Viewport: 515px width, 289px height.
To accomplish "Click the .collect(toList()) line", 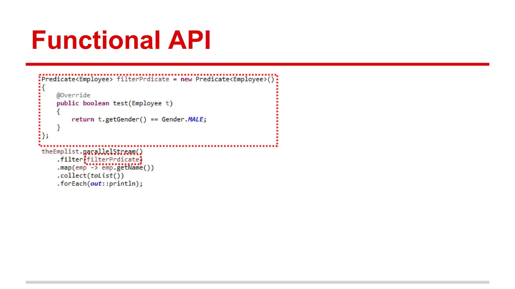I will pyautogui.click(x=90, y=176).
